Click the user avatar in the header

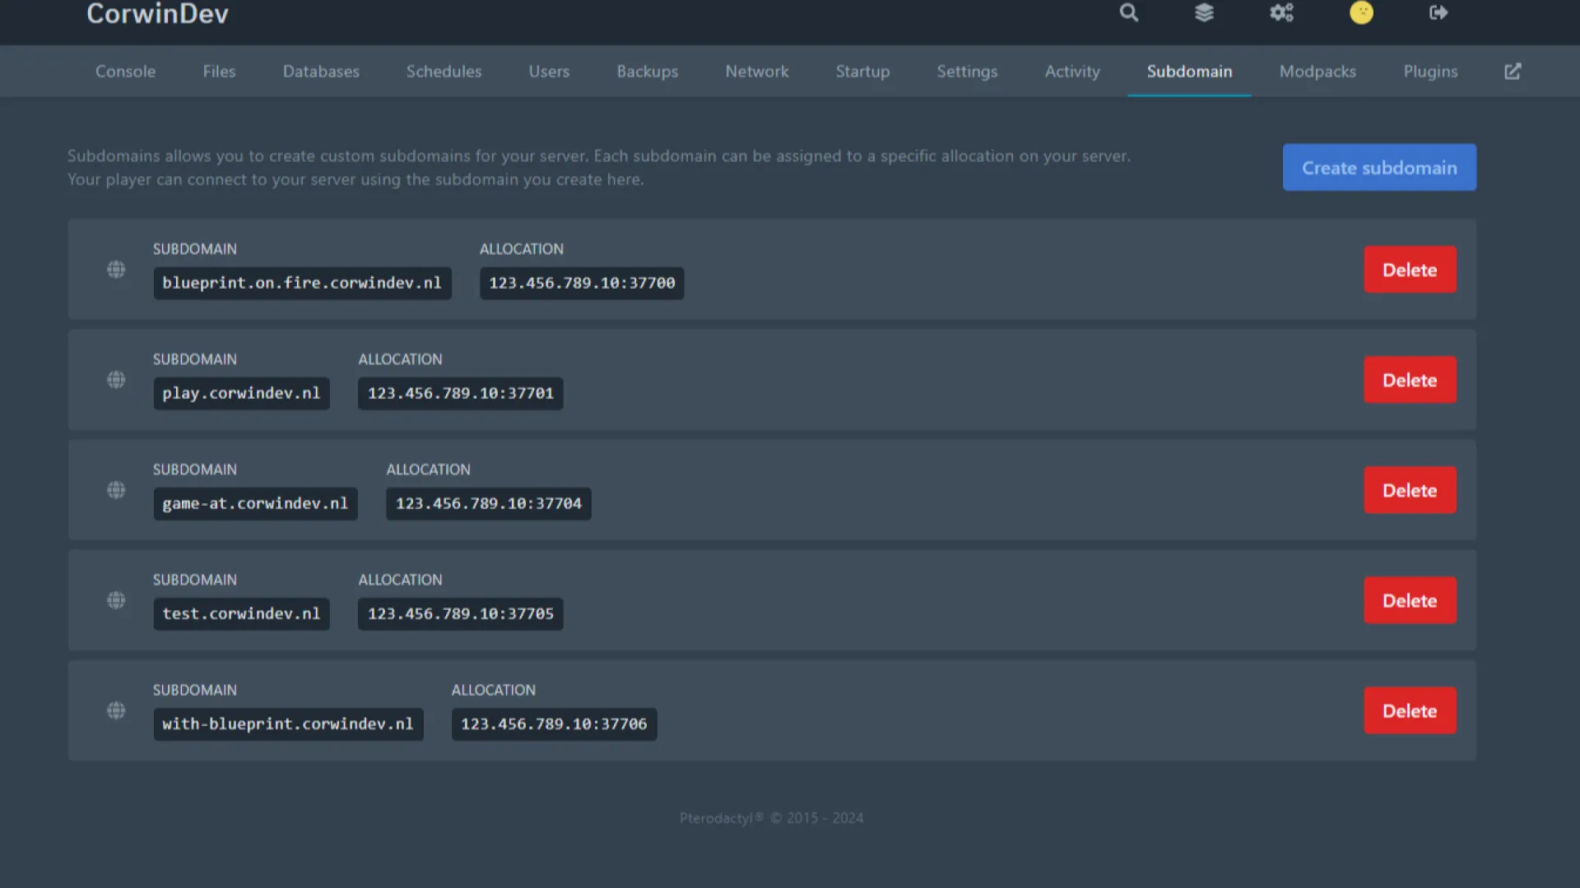1361,12
